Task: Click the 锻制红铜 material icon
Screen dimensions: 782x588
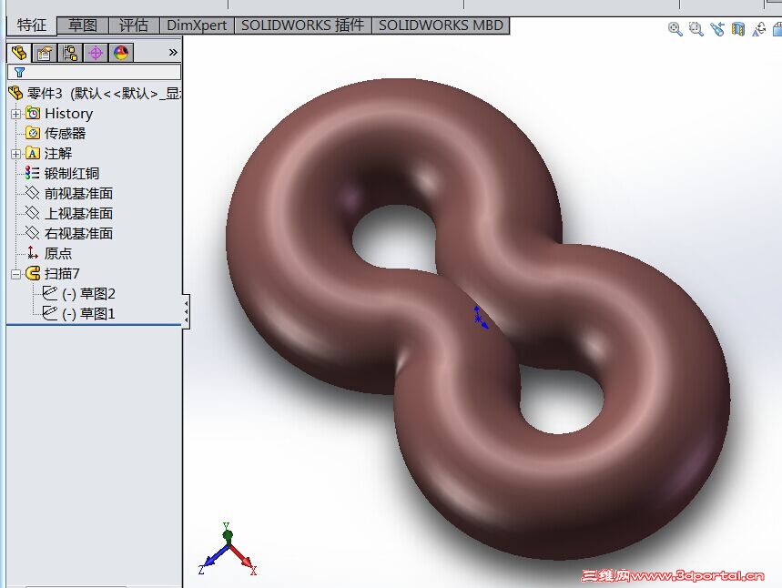Action: click(x=33, y=173)
